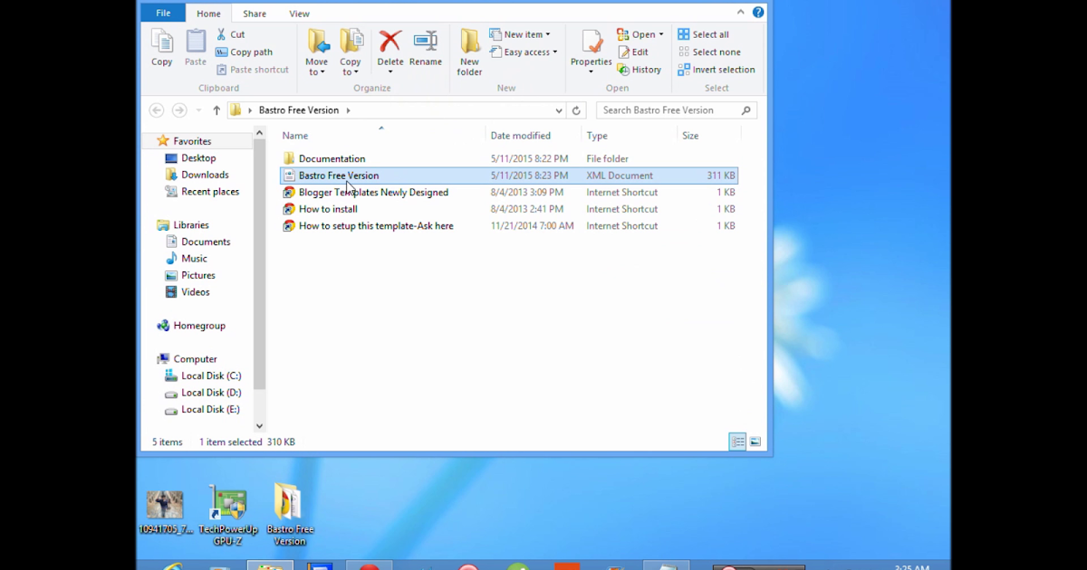Expand the address bar history dropdown
Screen dimensions: 1087x570
559,110
